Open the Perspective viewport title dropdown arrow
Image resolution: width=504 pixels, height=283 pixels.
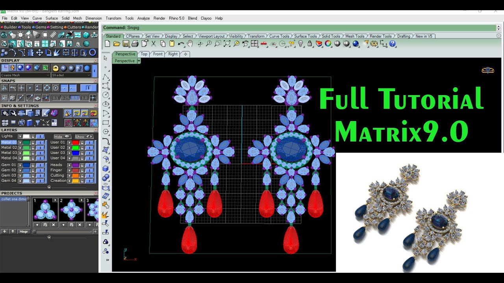click(x=139, y=61)
